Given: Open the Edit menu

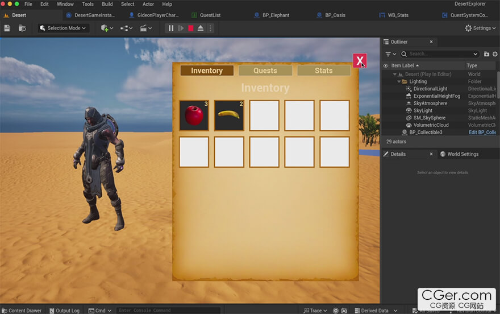Looking at the screenshot, I should coord(44,4).
